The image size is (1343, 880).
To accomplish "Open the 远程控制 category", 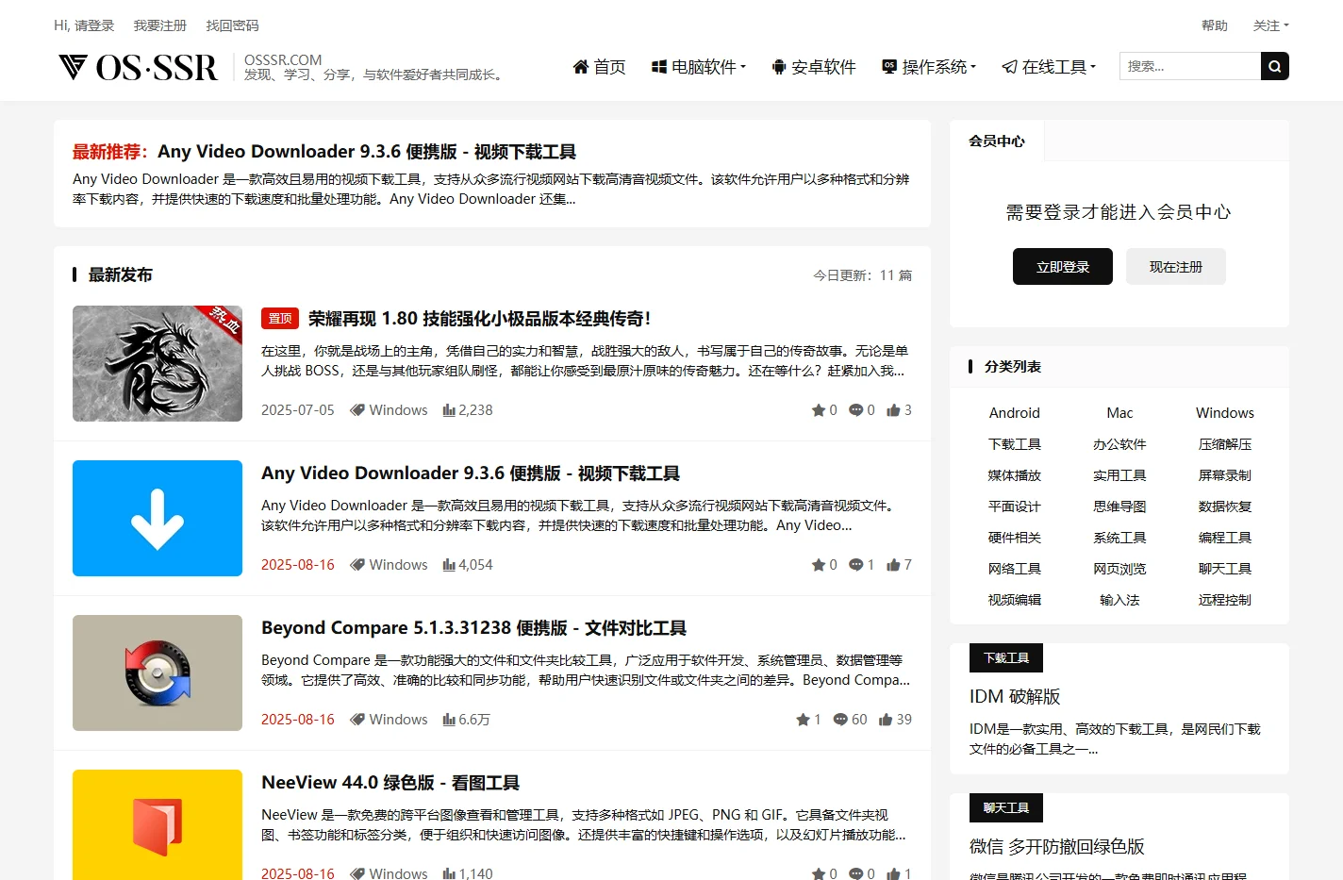I will coord(1225,600).
